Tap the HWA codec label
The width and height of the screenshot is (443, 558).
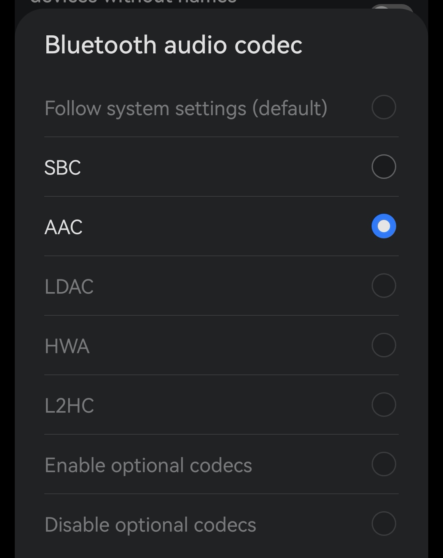67,346
